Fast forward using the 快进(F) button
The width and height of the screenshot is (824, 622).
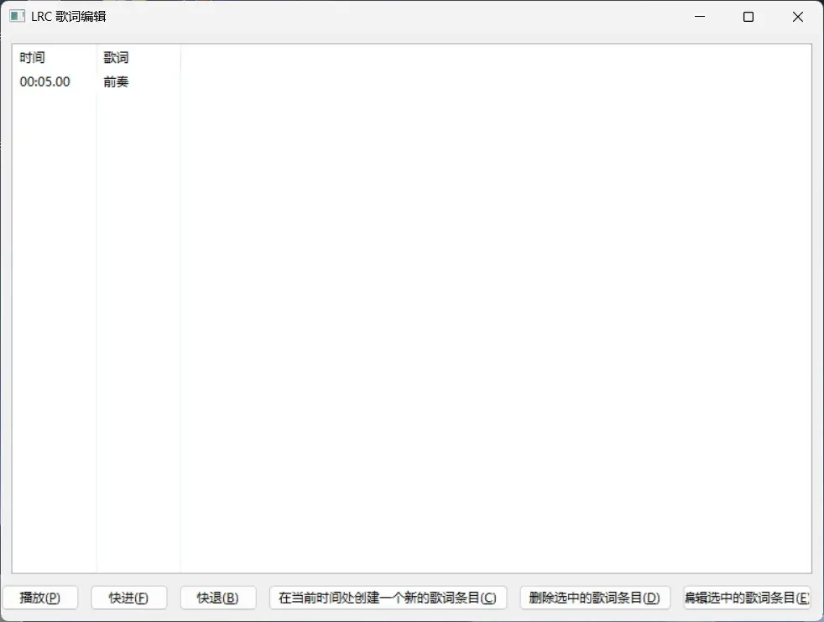128,598
